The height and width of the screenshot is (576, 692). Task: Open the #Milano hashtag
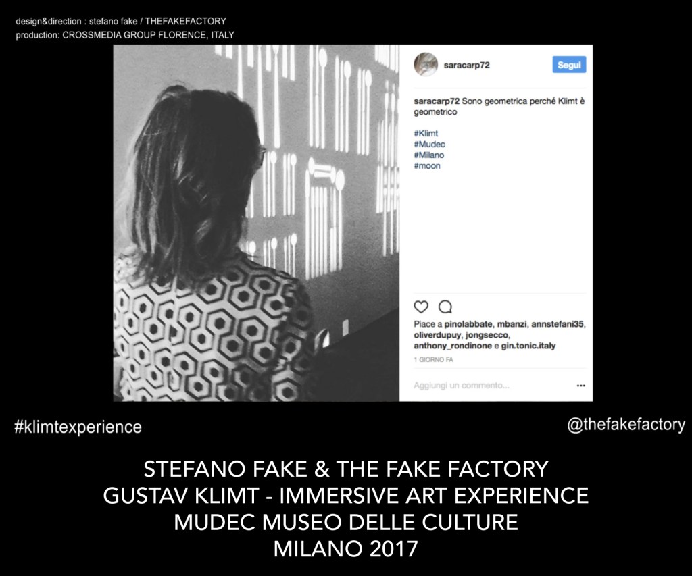point(429,155)
